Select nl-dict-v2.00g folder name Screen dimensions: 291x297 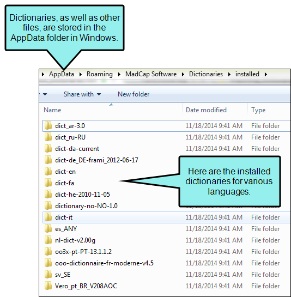[75, 240]
